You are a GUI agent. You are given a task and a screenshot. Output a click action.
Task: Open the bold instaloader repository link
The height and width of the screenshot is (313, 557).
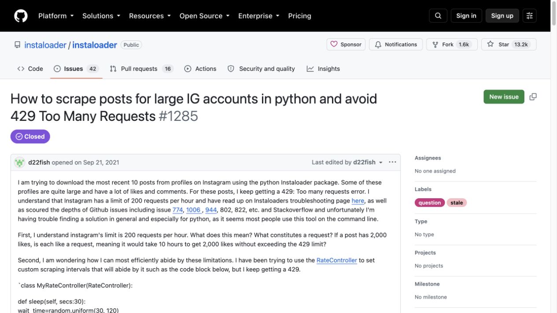point(95,45)
